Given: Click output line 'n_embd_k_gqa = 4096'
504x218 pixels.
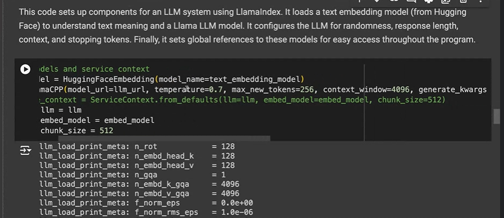Looking at the screenshot, I should (x=140, y=184).
